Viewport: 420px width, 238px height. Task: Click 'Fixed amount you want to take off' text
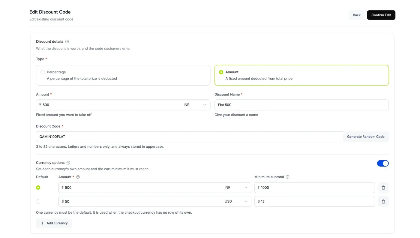[64, 115]
